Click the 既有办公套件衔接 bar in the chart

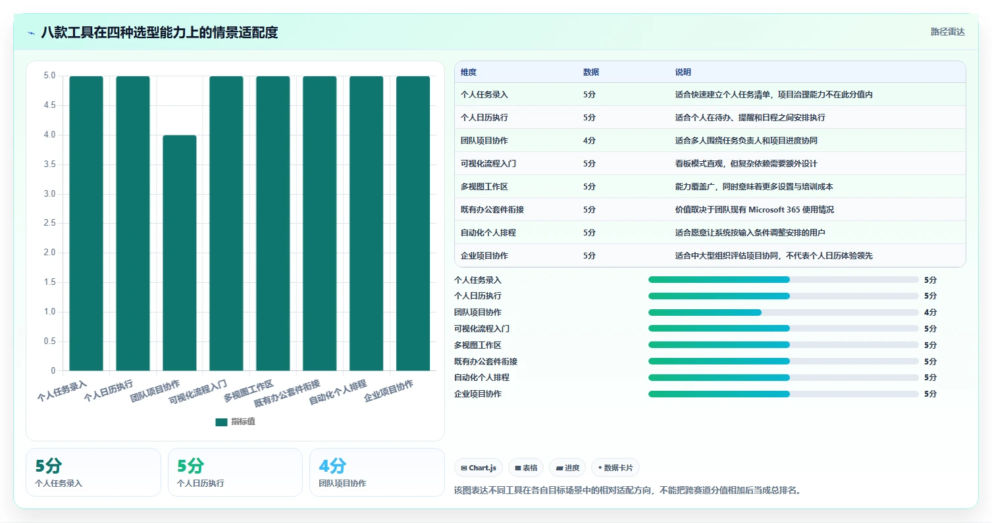[x=319, y=224]
